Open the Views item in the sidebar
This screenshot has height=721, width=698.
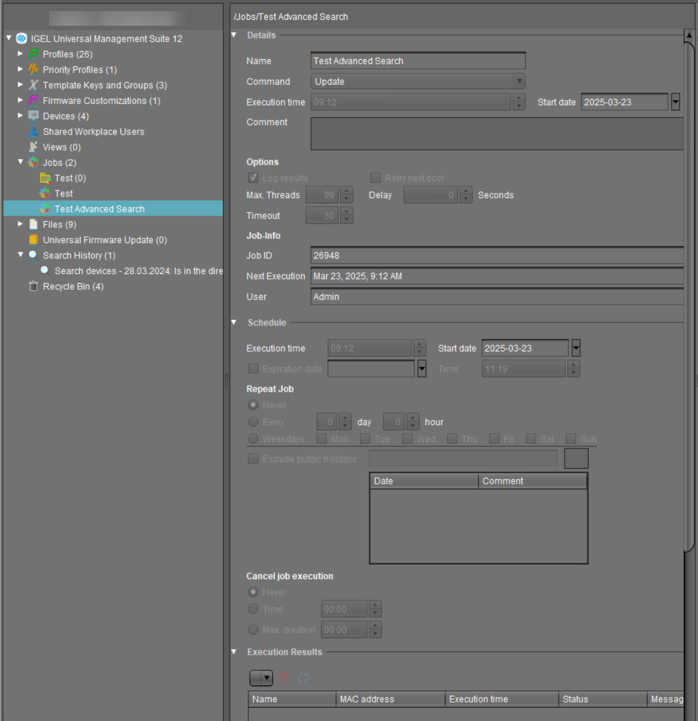tap(60, 147)
